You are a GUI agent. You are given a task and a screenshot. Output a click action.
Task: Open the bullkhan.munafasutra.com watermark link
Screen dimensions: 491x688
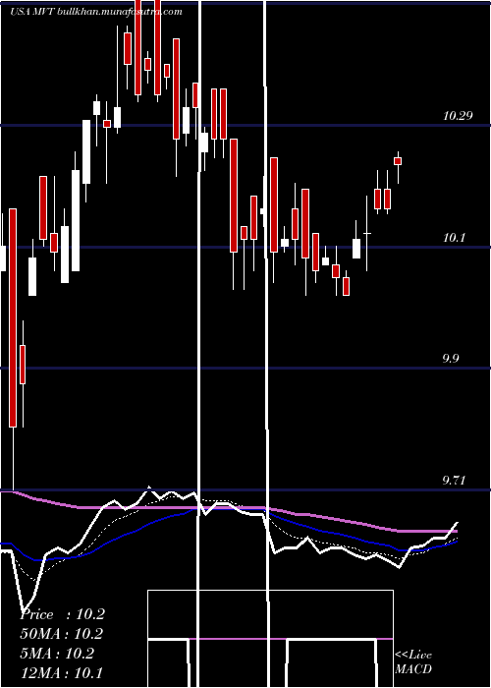tap(120, 12)
